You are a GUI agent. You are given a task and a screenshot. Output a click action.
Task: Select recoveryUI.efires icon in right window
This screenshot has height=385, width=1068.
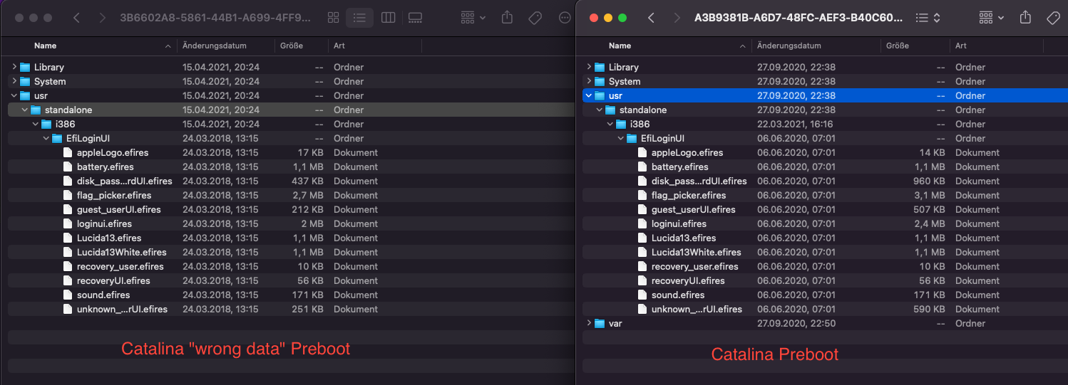[x=642, y=280]
